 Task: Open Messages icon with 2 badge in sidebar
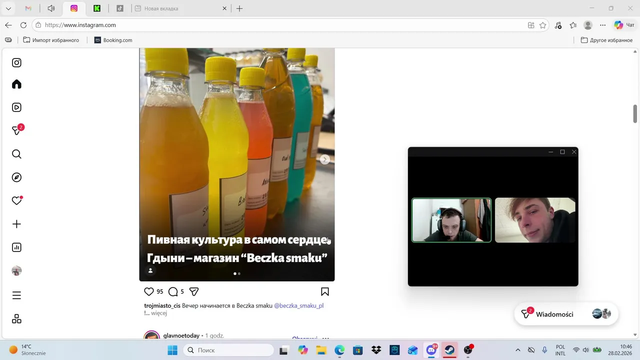coord(17,130)
